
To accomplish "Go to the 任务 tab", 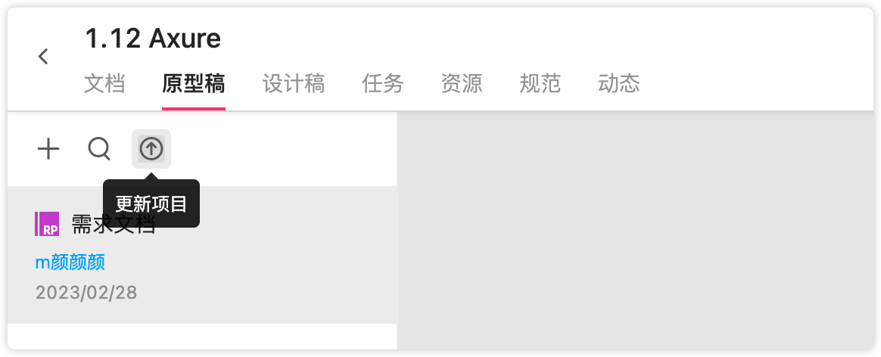I will 383,84.
